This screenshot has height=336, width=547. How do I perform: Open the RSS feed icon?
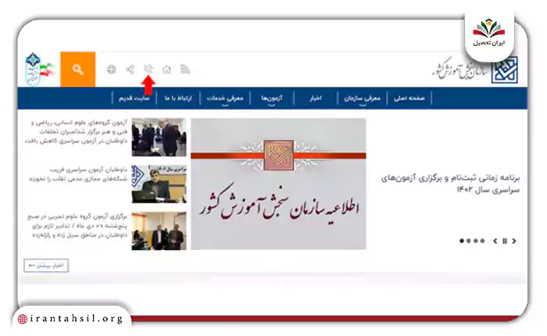tap(185, 69)
